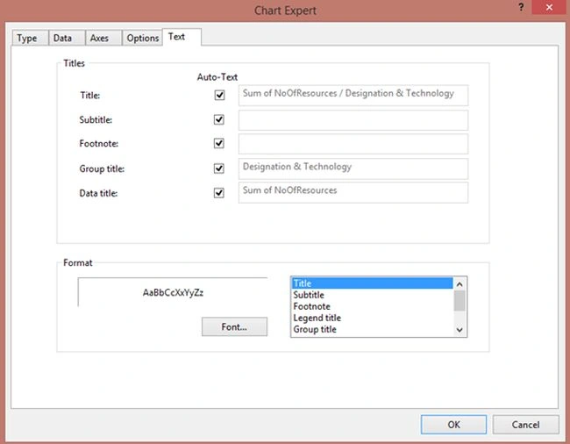Viewport: 570px width, 444px height.
Task: Toggle the Subtitle auto-text checkbox
Action: tap(219, 119)
